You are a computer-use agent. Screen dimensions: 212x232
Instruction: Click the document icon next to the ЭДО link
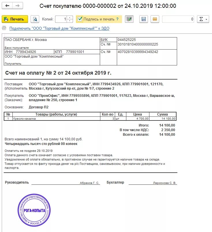pyautogui.click(x=4, y=28)
